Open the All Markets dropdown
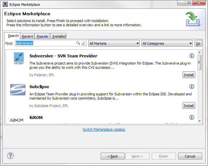Screen dimensions: 208x166 click(114, 43)
